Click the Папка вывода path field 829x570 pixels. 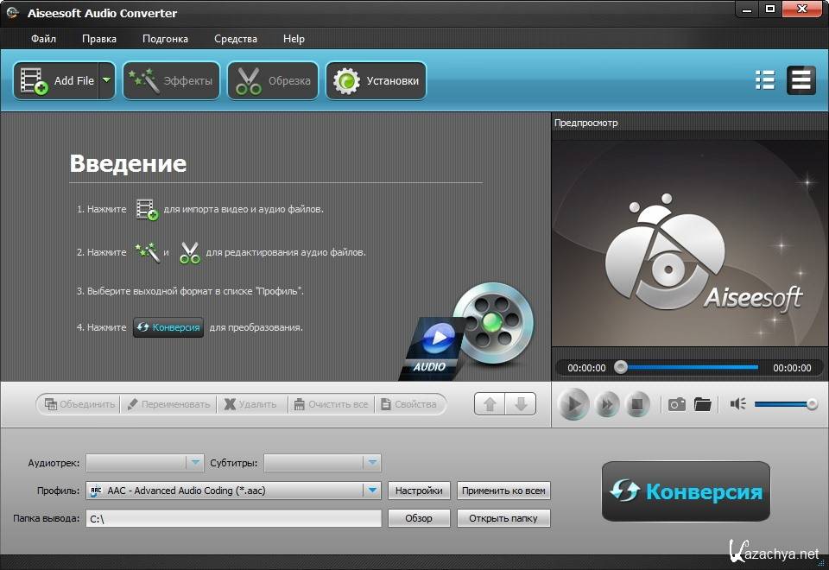click(233, 518)
